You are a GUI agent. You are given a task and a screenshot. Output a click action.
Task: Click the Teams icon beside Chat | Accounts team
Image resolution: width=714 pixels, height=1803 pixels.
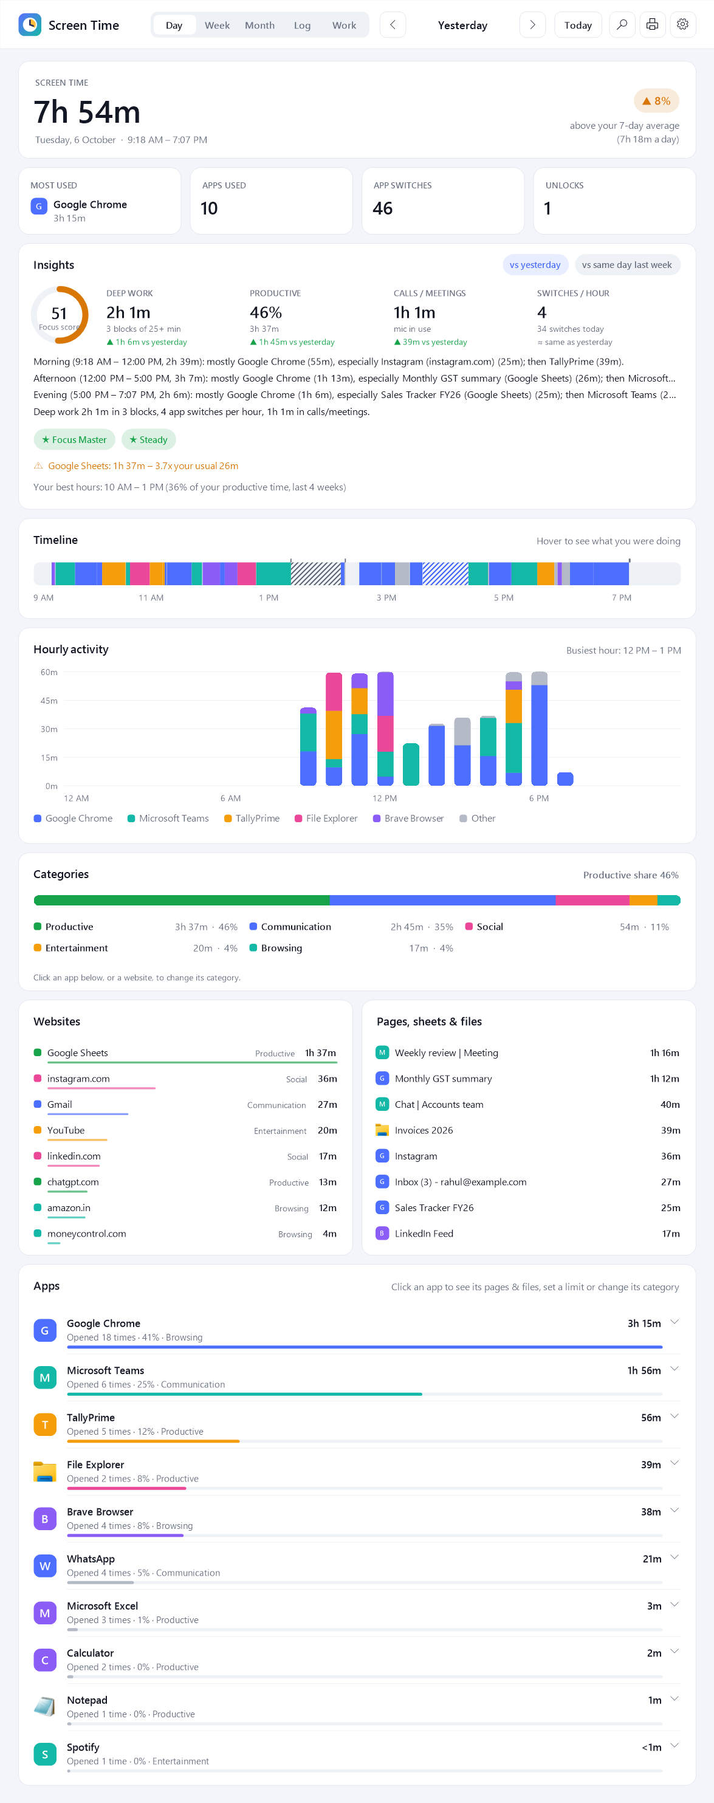(x=382, y=1104)
